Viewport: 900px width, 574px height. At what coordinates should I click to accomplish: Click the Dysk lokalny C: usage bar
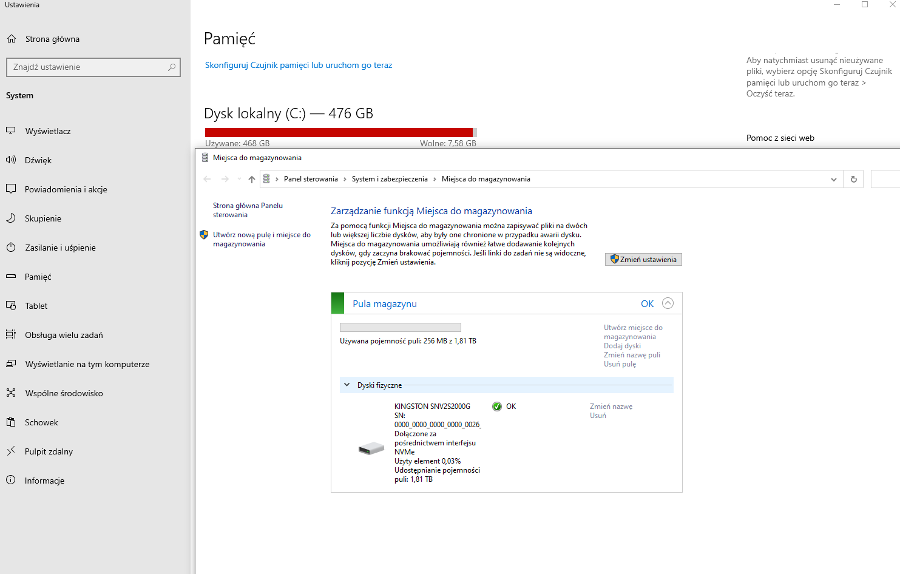[341, 132]
